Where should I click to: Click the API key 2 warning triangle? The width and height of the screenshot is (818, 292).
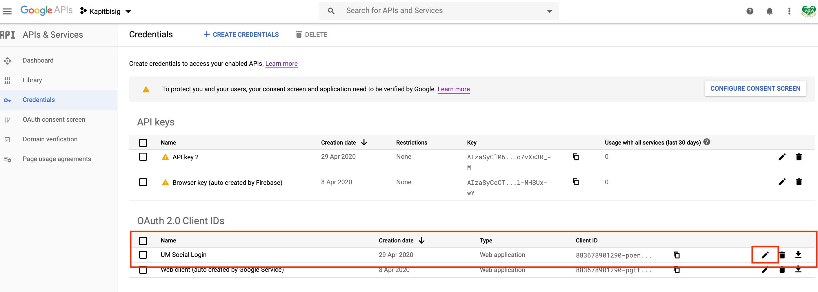[x=165, y=157]
